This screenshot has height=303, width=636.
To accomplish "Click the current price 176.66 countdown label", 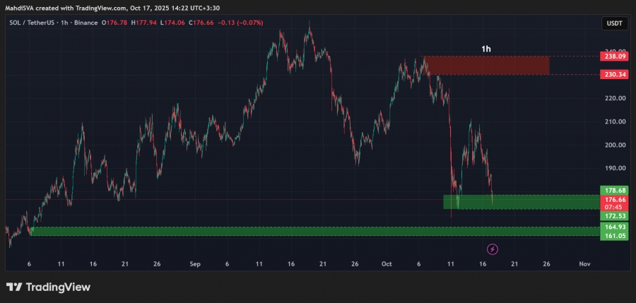I will point(612,203).
